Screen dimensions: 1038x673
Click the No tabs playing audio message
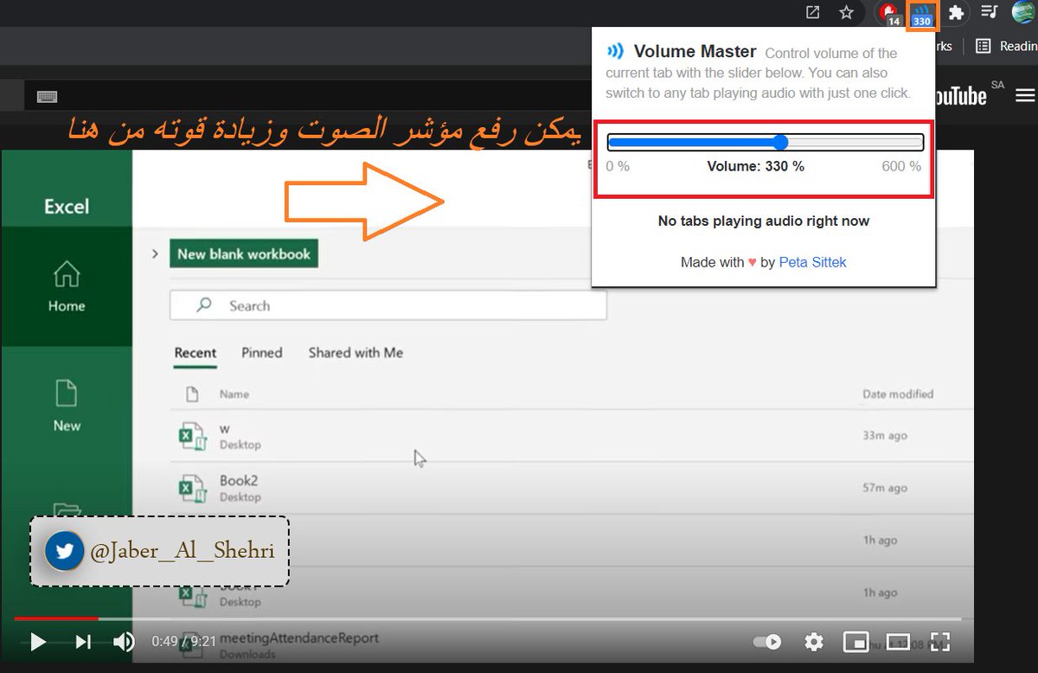764,221
